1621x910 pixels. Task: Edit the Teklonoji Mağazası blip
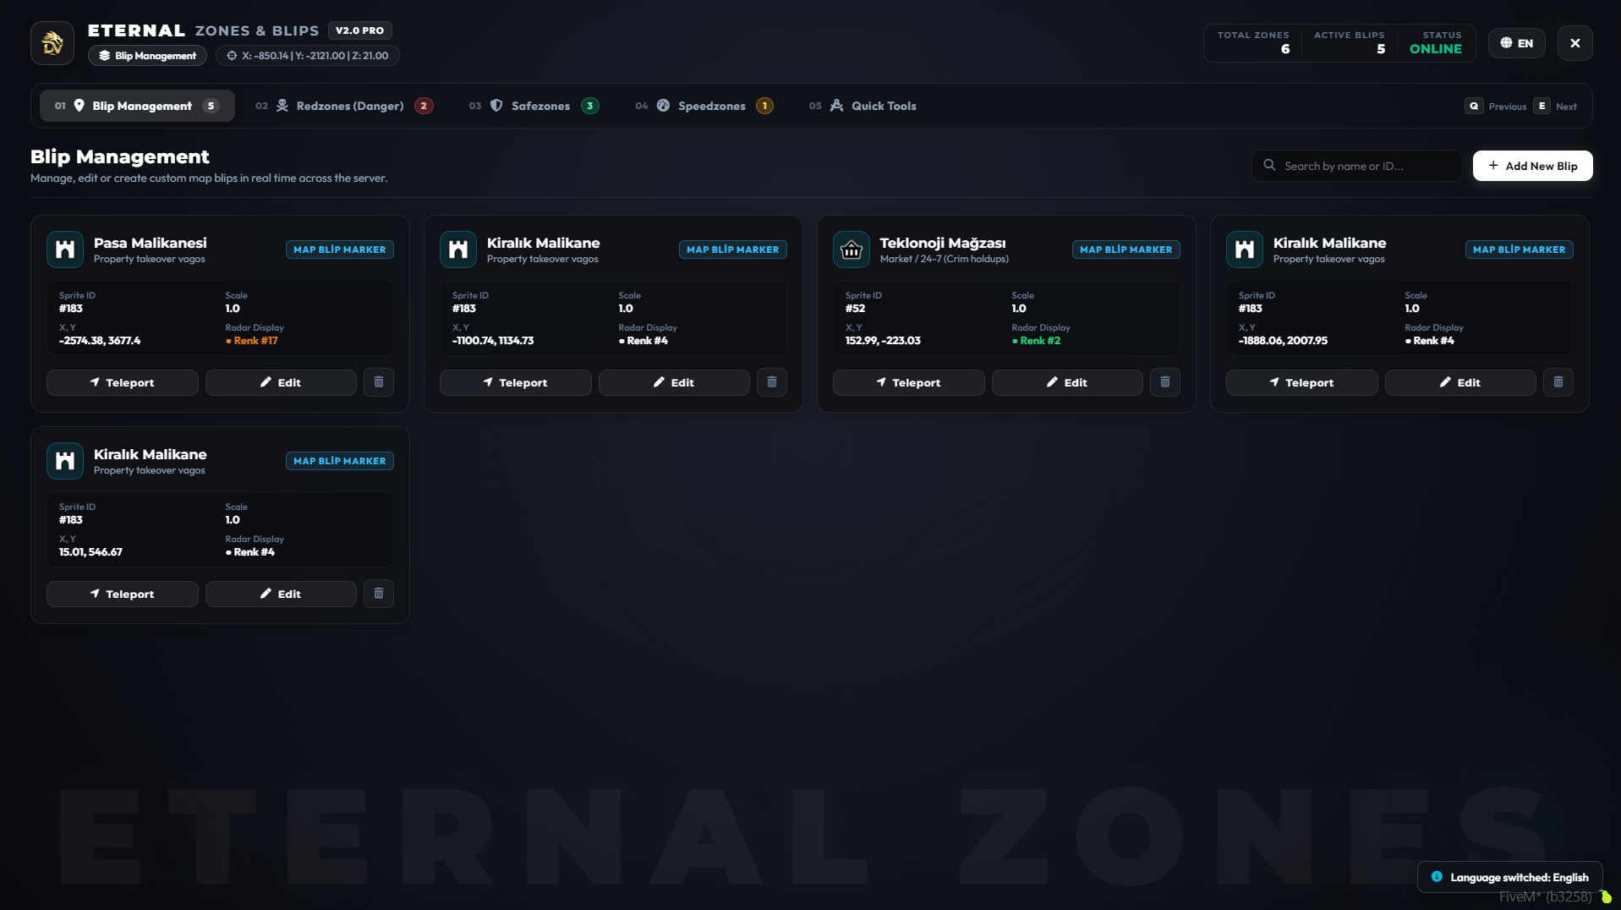pyautogui.click(x=1067, y=382)
